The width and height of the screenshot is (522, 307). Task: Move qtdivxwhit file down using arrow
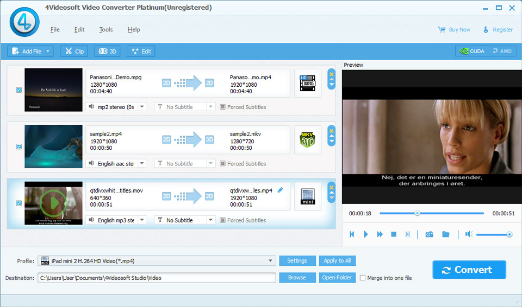[x=332, y=198]
